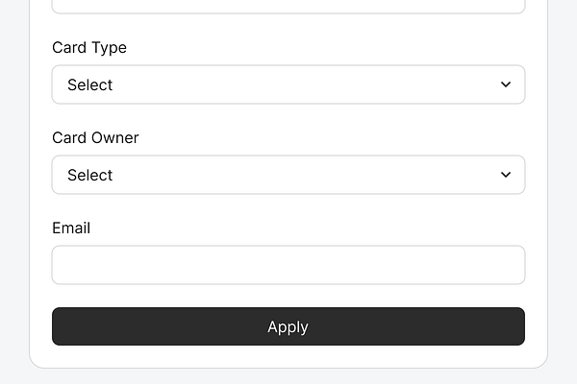Click the "Apply" text on the button
The width and height of the screenshot is (577, 384).
[288, 326]
